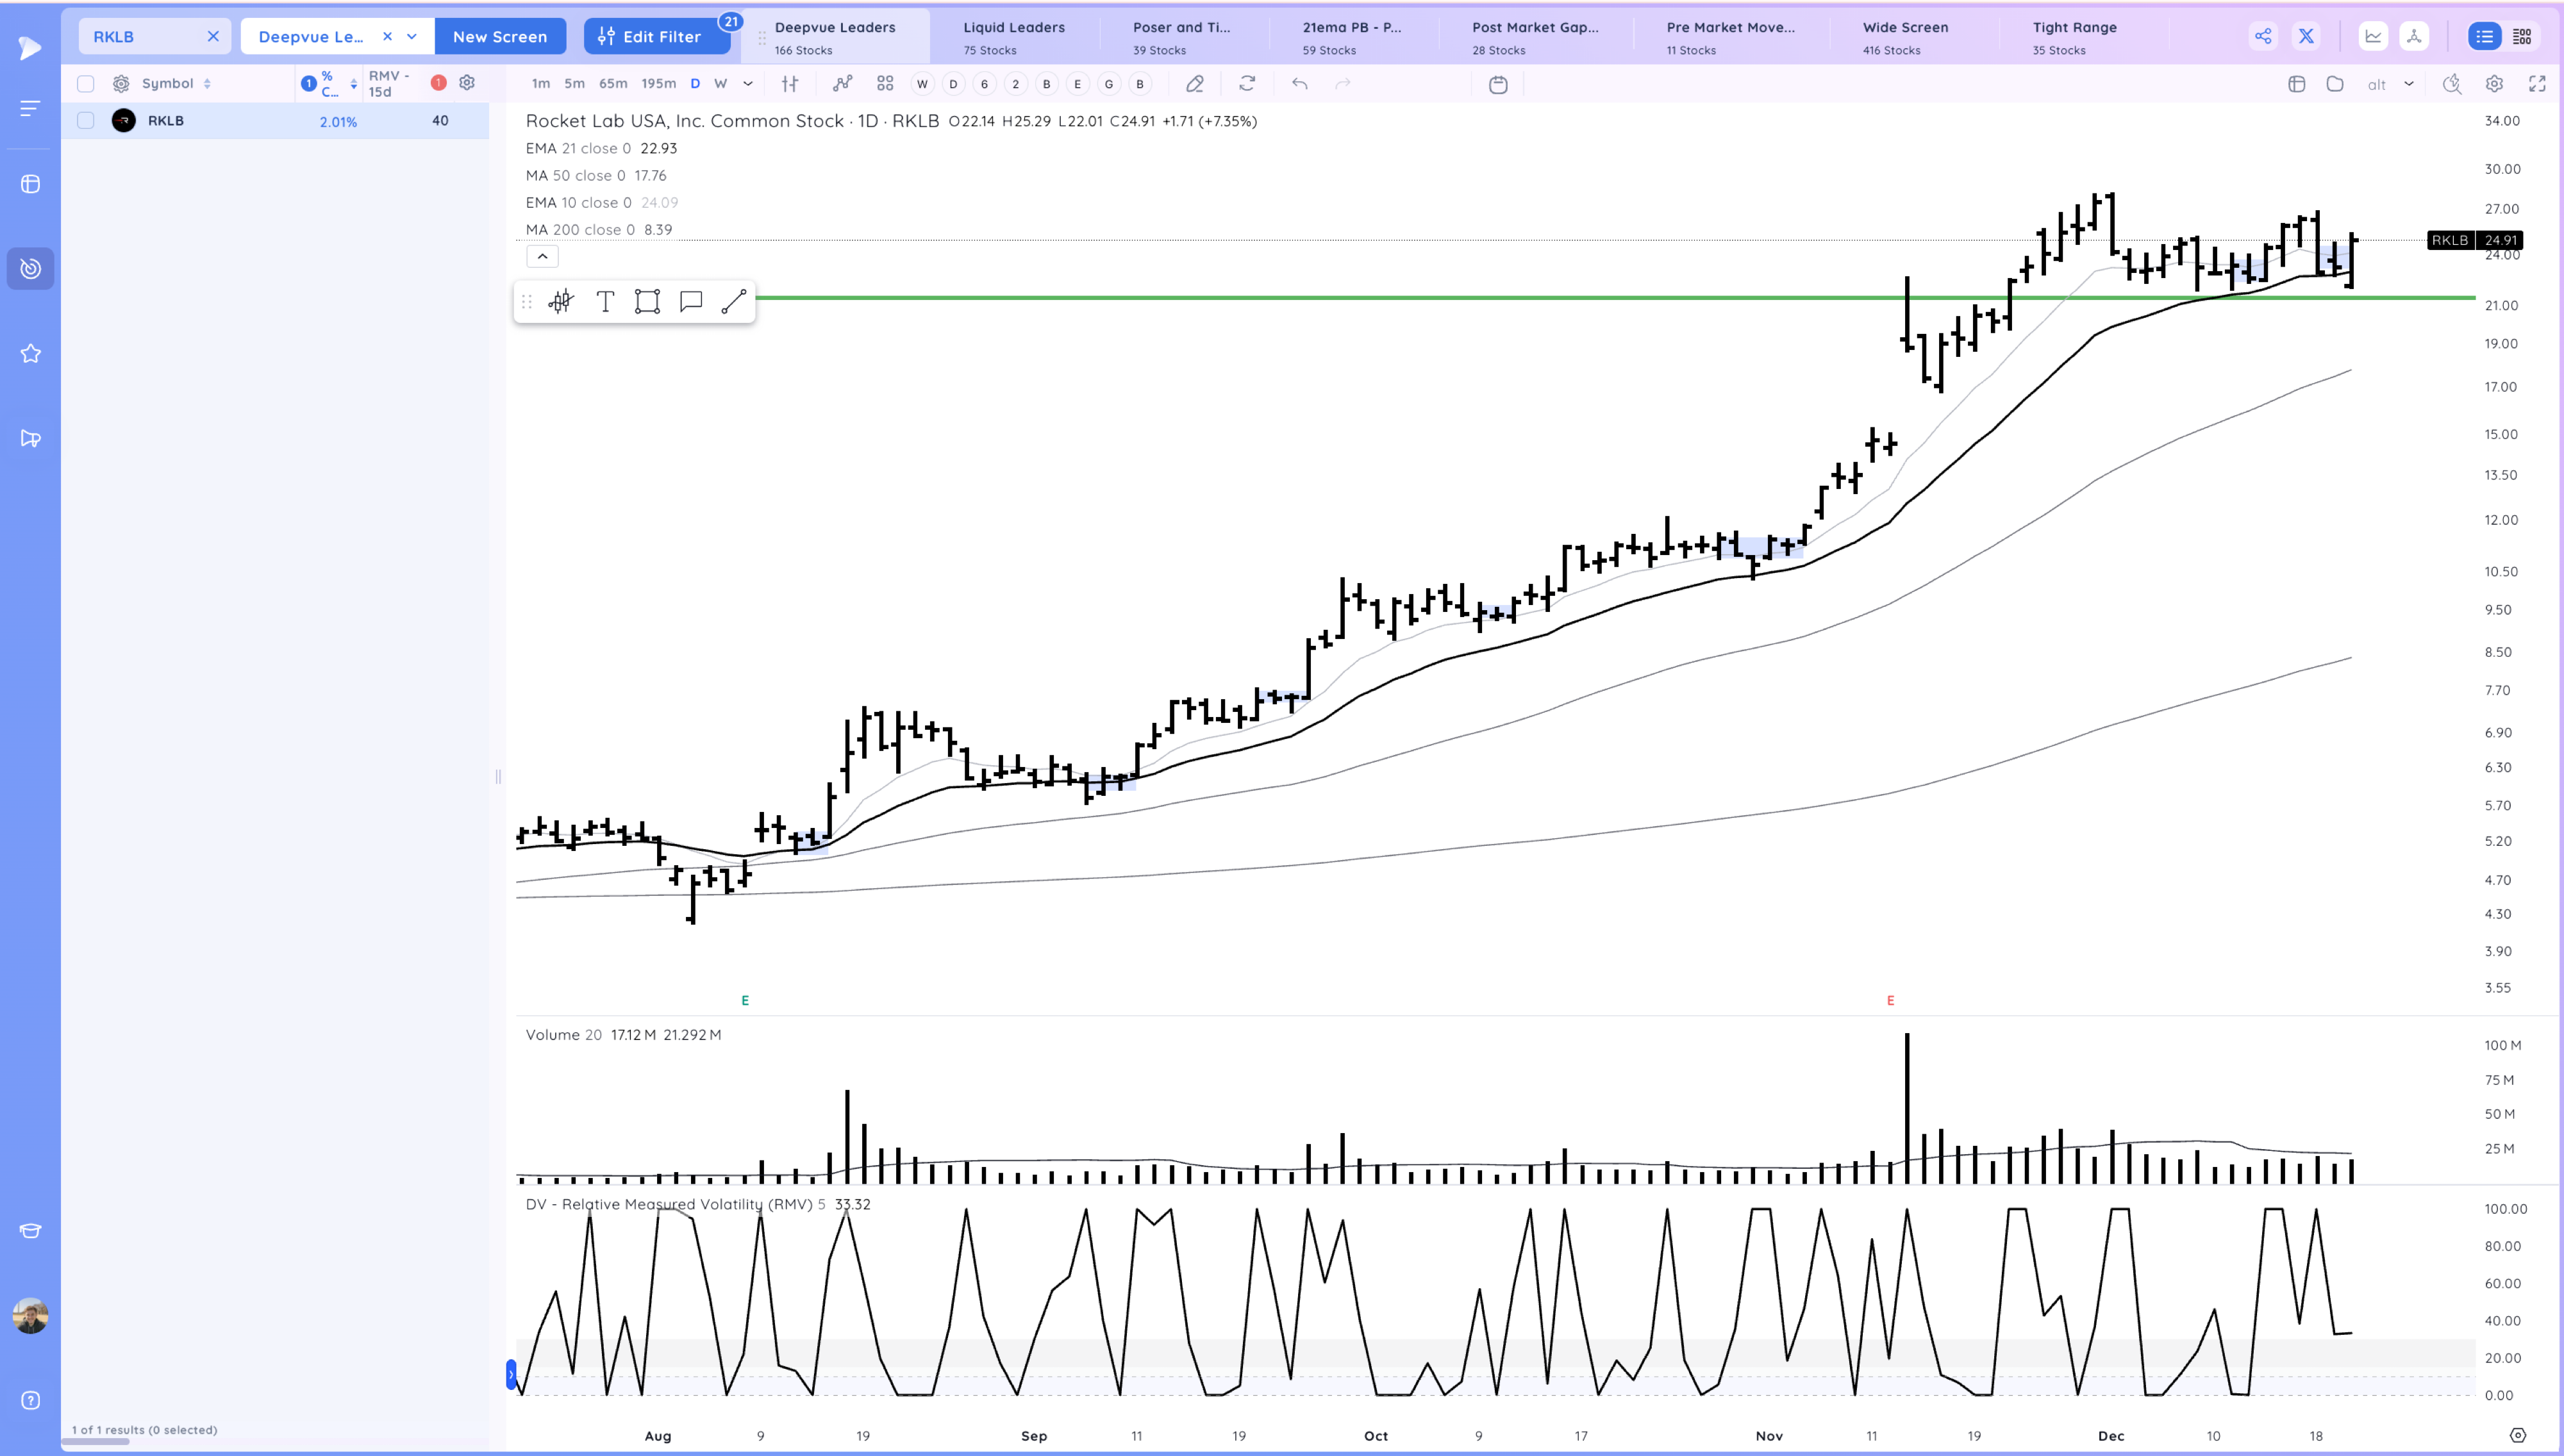This screenshot has width=2564, height=1456.
Task: Open the line chart view icon
Action: coord(2373,37)
